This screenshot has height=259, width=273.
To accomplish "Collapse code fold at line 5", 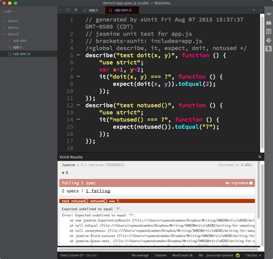I will point(78,55).
